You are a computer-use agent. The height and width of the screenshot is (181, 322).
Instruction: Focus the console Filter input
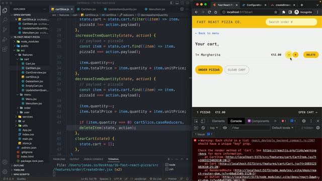click(250, 128)
